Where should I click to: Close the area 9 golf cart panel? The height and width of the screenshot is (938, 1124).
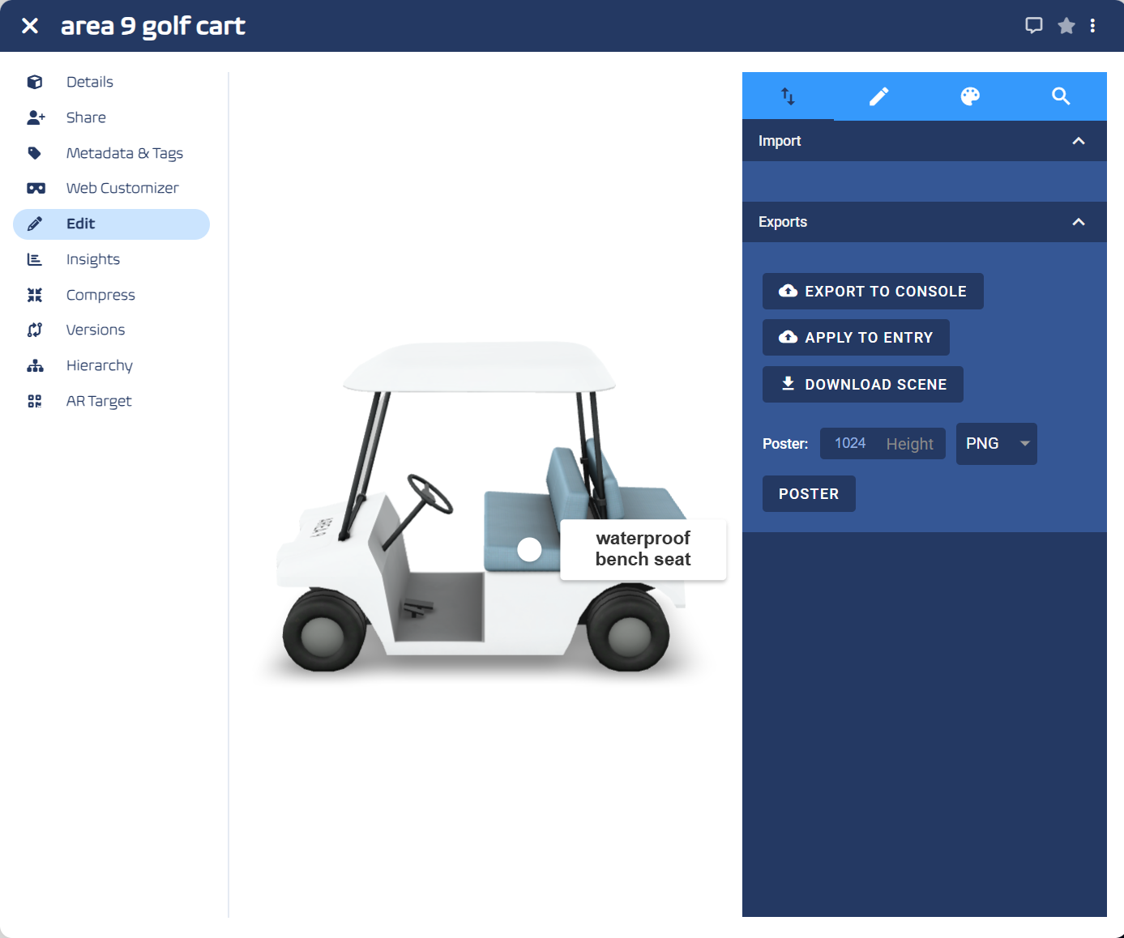[30, 26]
